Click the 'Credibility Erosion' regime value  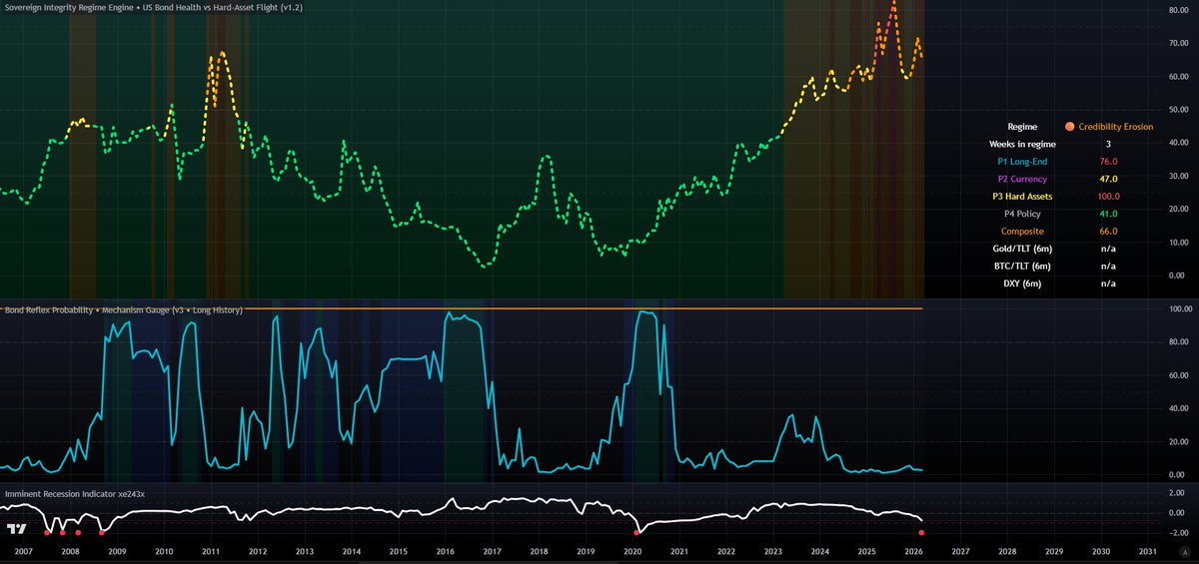1116,127
